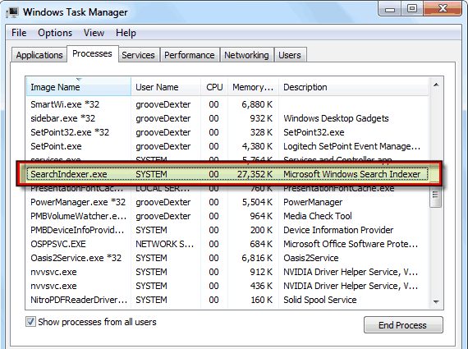Open the View menu

coord(94,33)
